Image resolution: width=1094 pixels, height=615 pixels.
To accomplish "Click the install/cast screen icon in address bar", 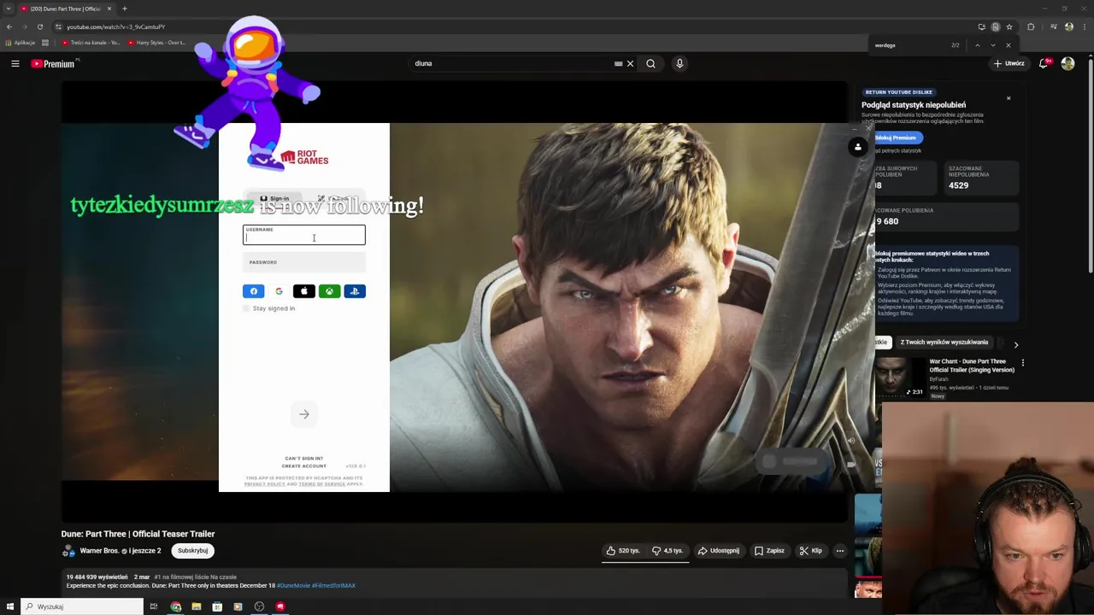I will pos(981,26).
